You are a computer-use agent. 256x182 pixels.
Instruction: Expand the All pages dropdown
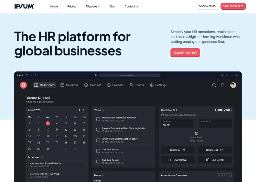click(x=92, y=6)
